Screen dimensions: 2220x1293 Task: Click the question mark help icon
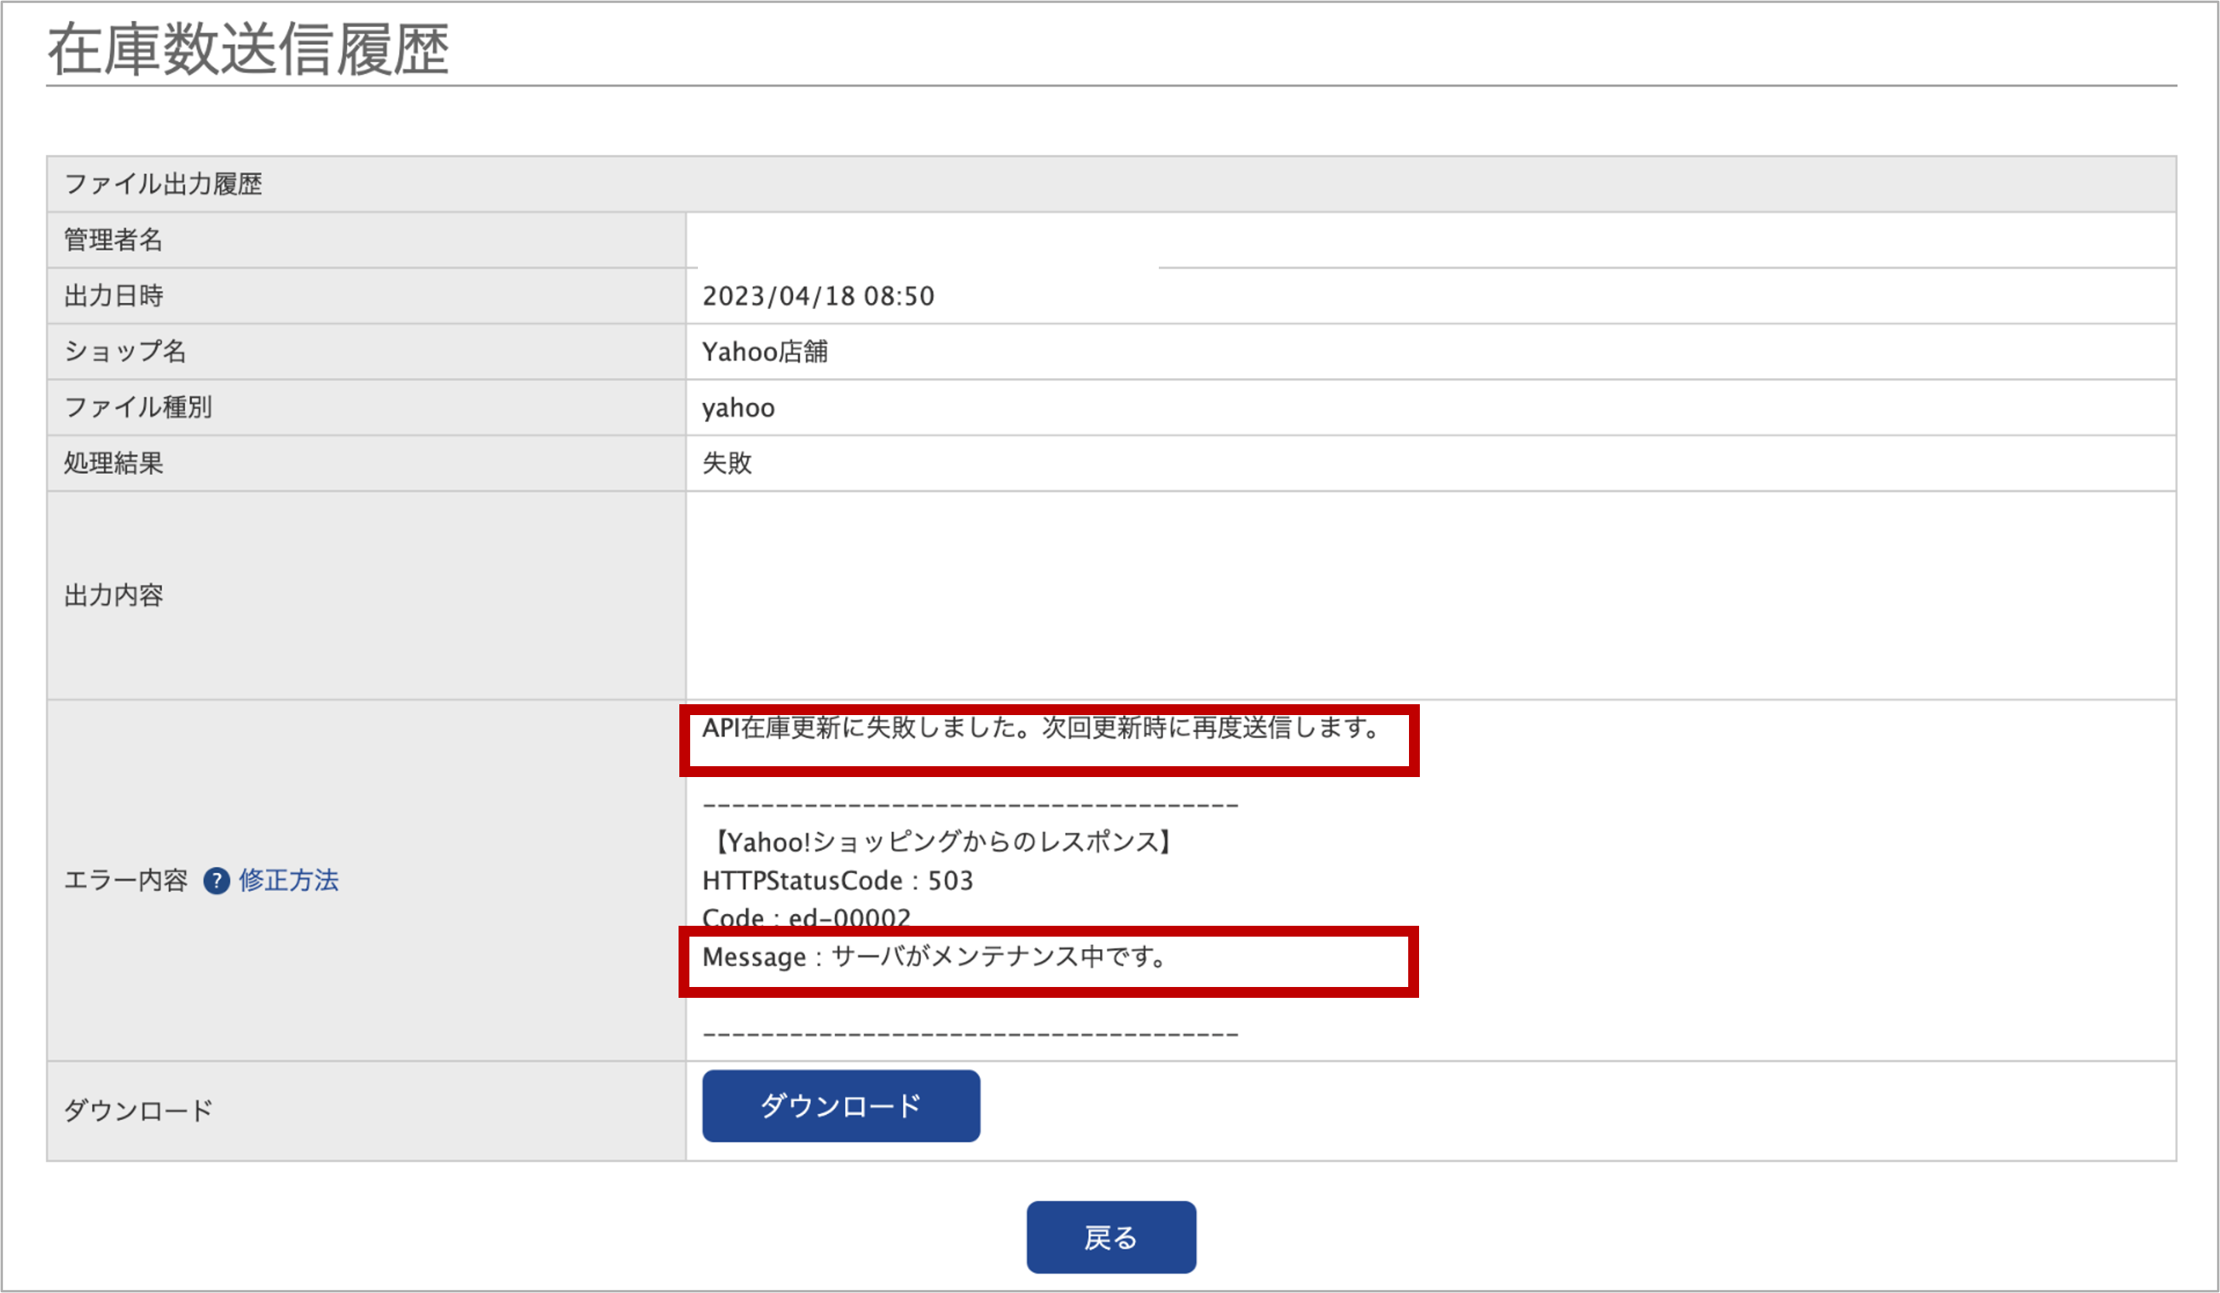pyautogui.click(x=217, y=881)
